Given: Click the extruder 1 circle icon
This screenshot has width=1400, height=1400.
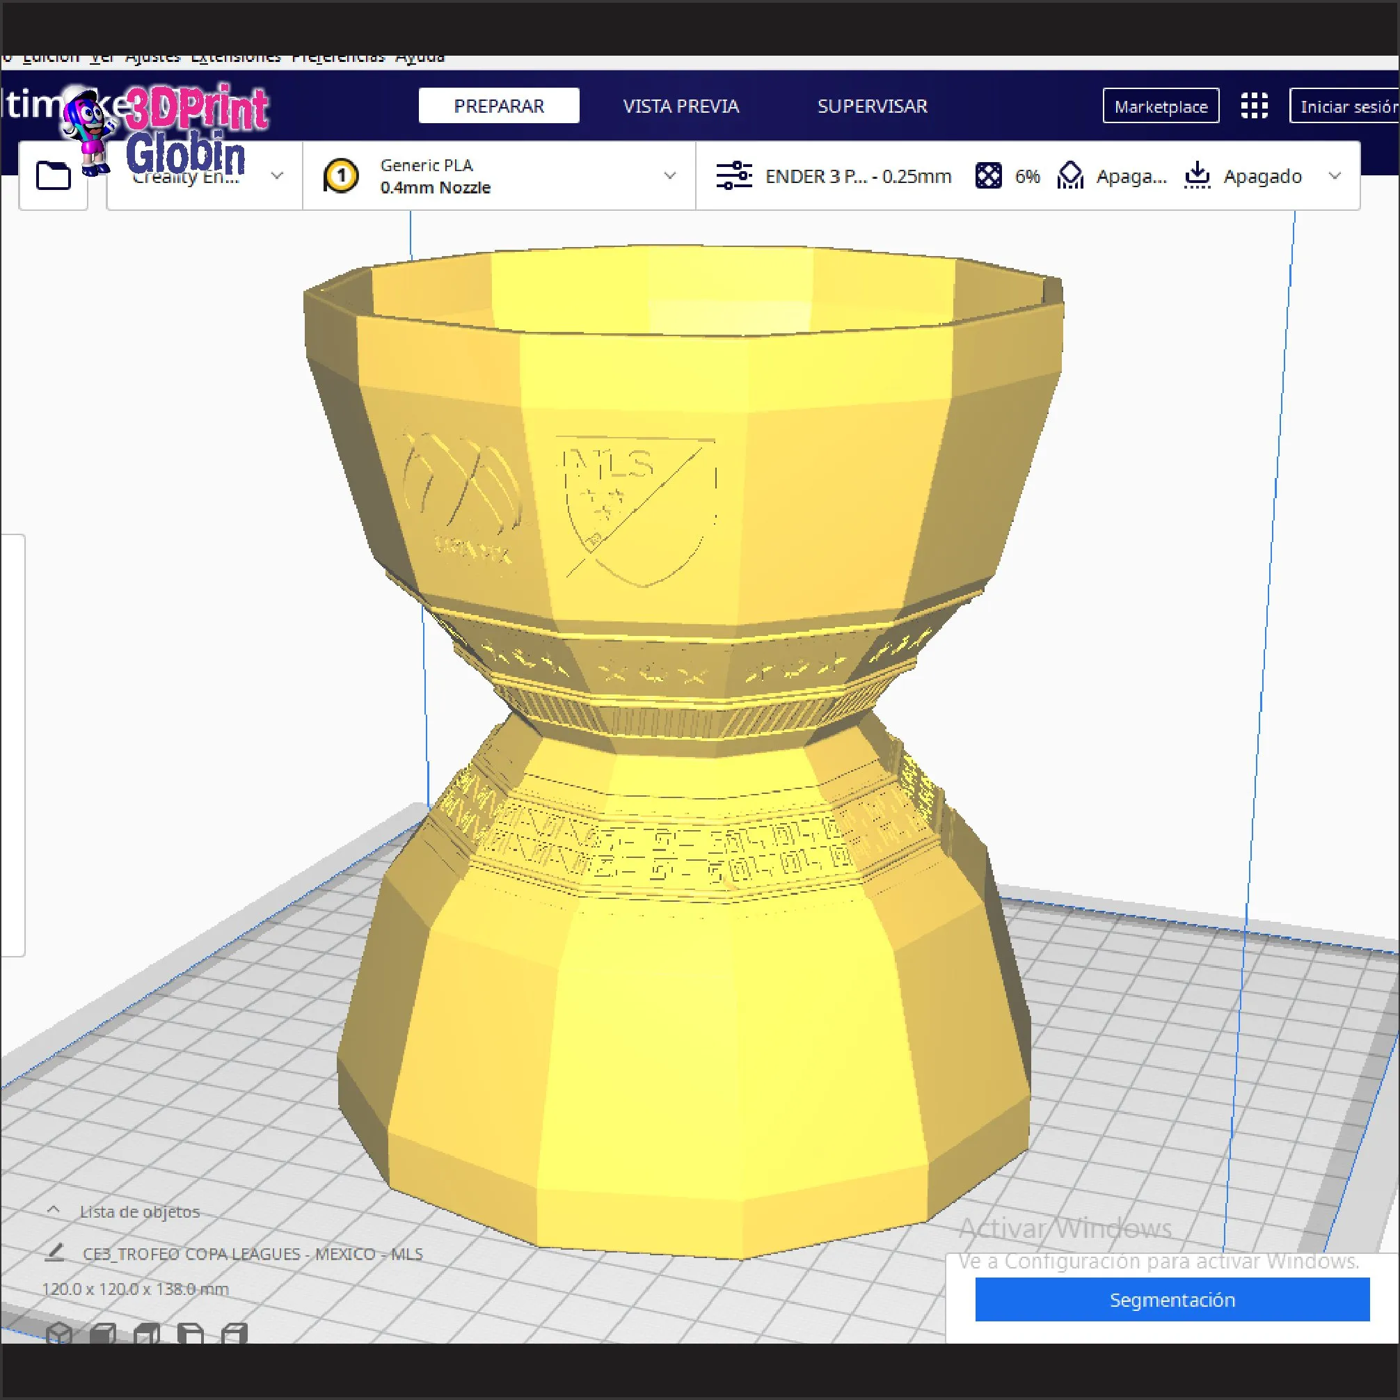Looking at the screenshot, I should (340, 176).
